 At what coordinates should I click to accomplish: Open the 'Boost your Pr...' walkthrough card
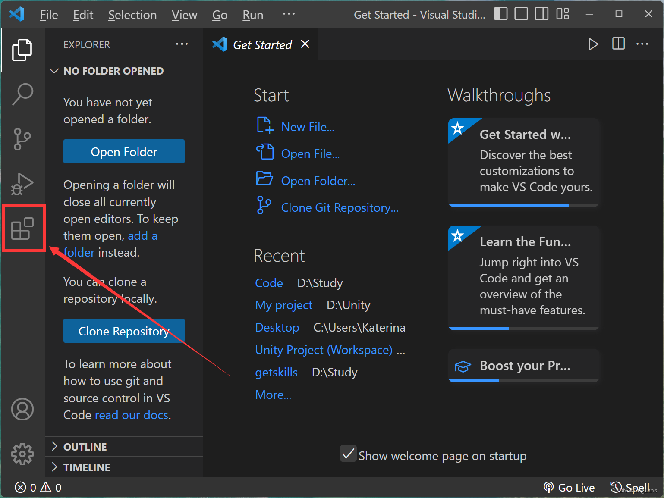pyautogui.click(x=524, y=366)
